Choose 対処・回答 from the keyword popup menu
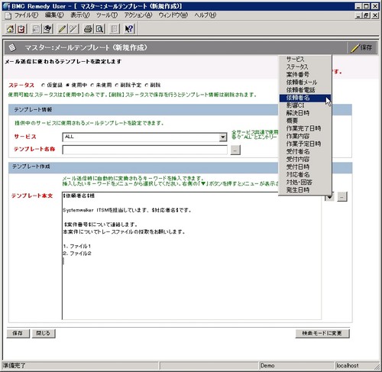382x372 pixels. click(x=305, y=183)
